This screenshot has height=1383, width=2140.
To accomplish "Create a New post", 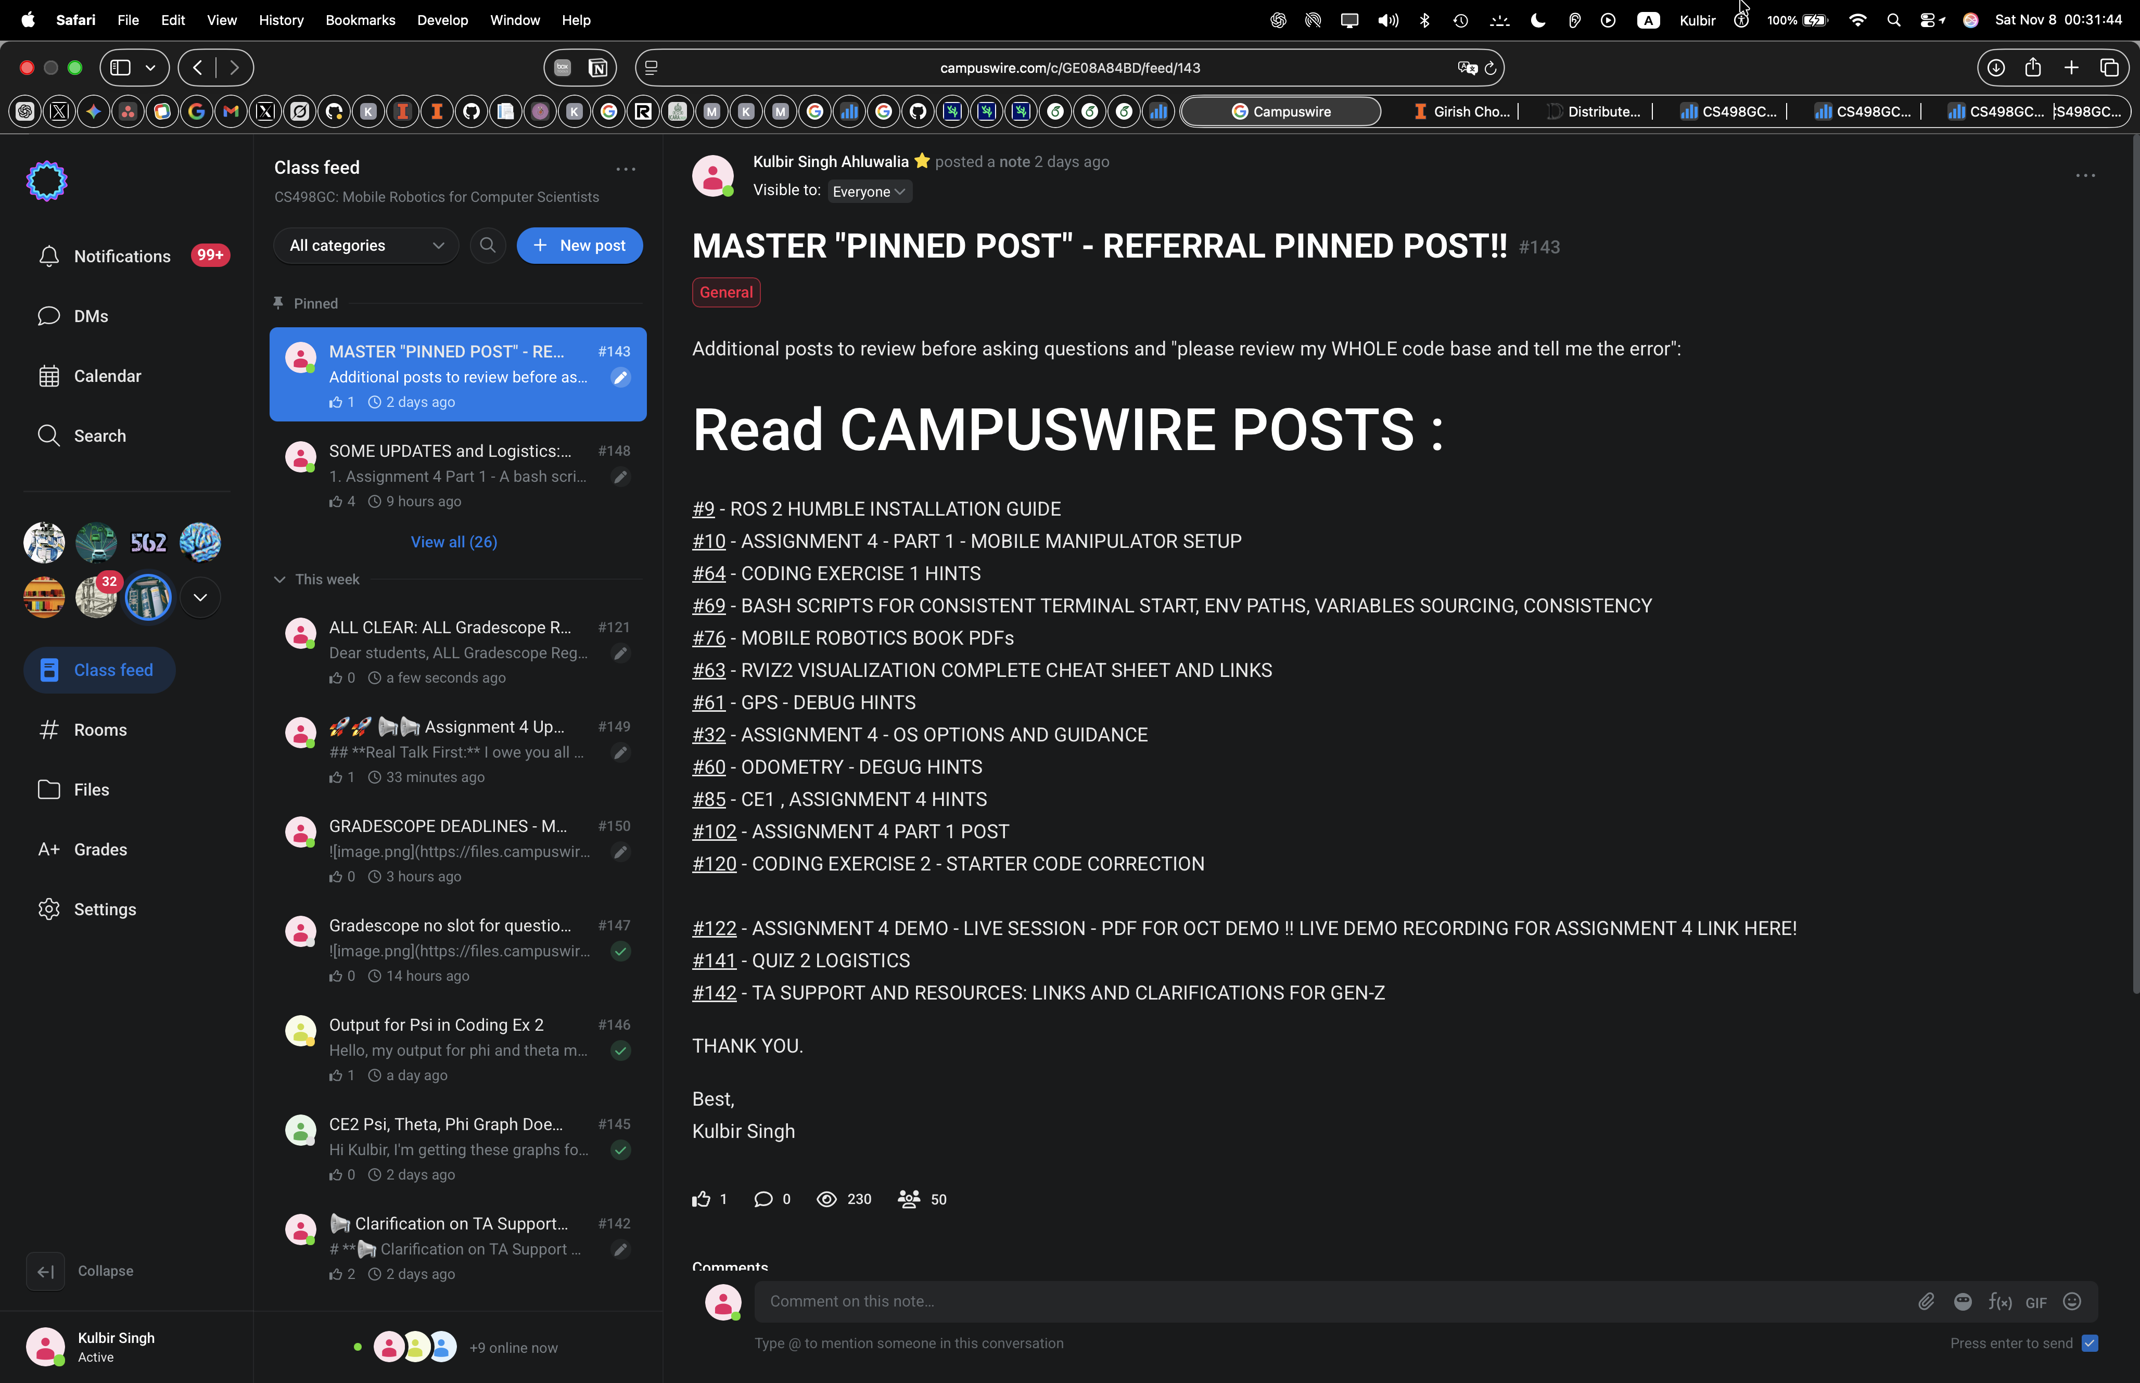I will pyautogui.click(x=579, y=245).
